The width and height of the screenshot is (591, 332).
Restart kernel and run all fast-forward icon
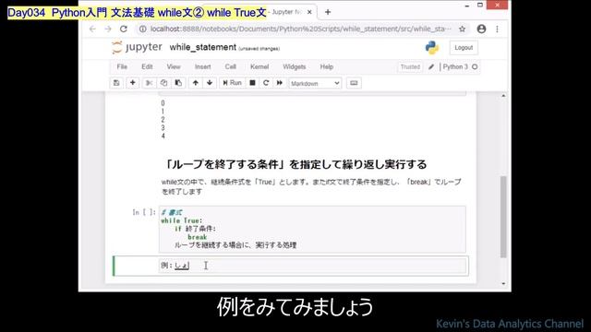(x=280, y=83)
